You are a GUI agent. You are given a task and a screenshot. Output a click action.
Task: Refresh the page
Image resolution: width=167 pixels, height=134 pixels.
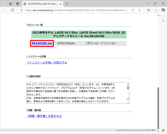(12, 10)
